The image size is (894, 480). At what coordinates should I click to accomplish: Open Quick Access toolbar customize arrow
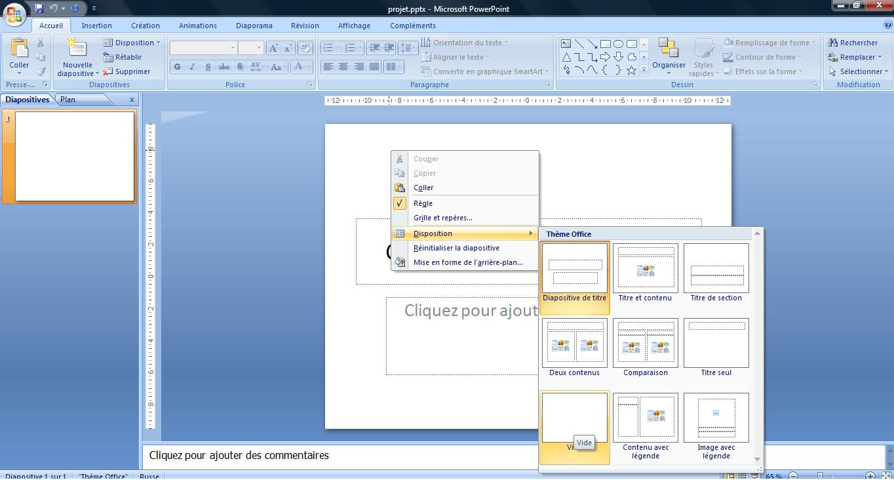tap(94, 9)
